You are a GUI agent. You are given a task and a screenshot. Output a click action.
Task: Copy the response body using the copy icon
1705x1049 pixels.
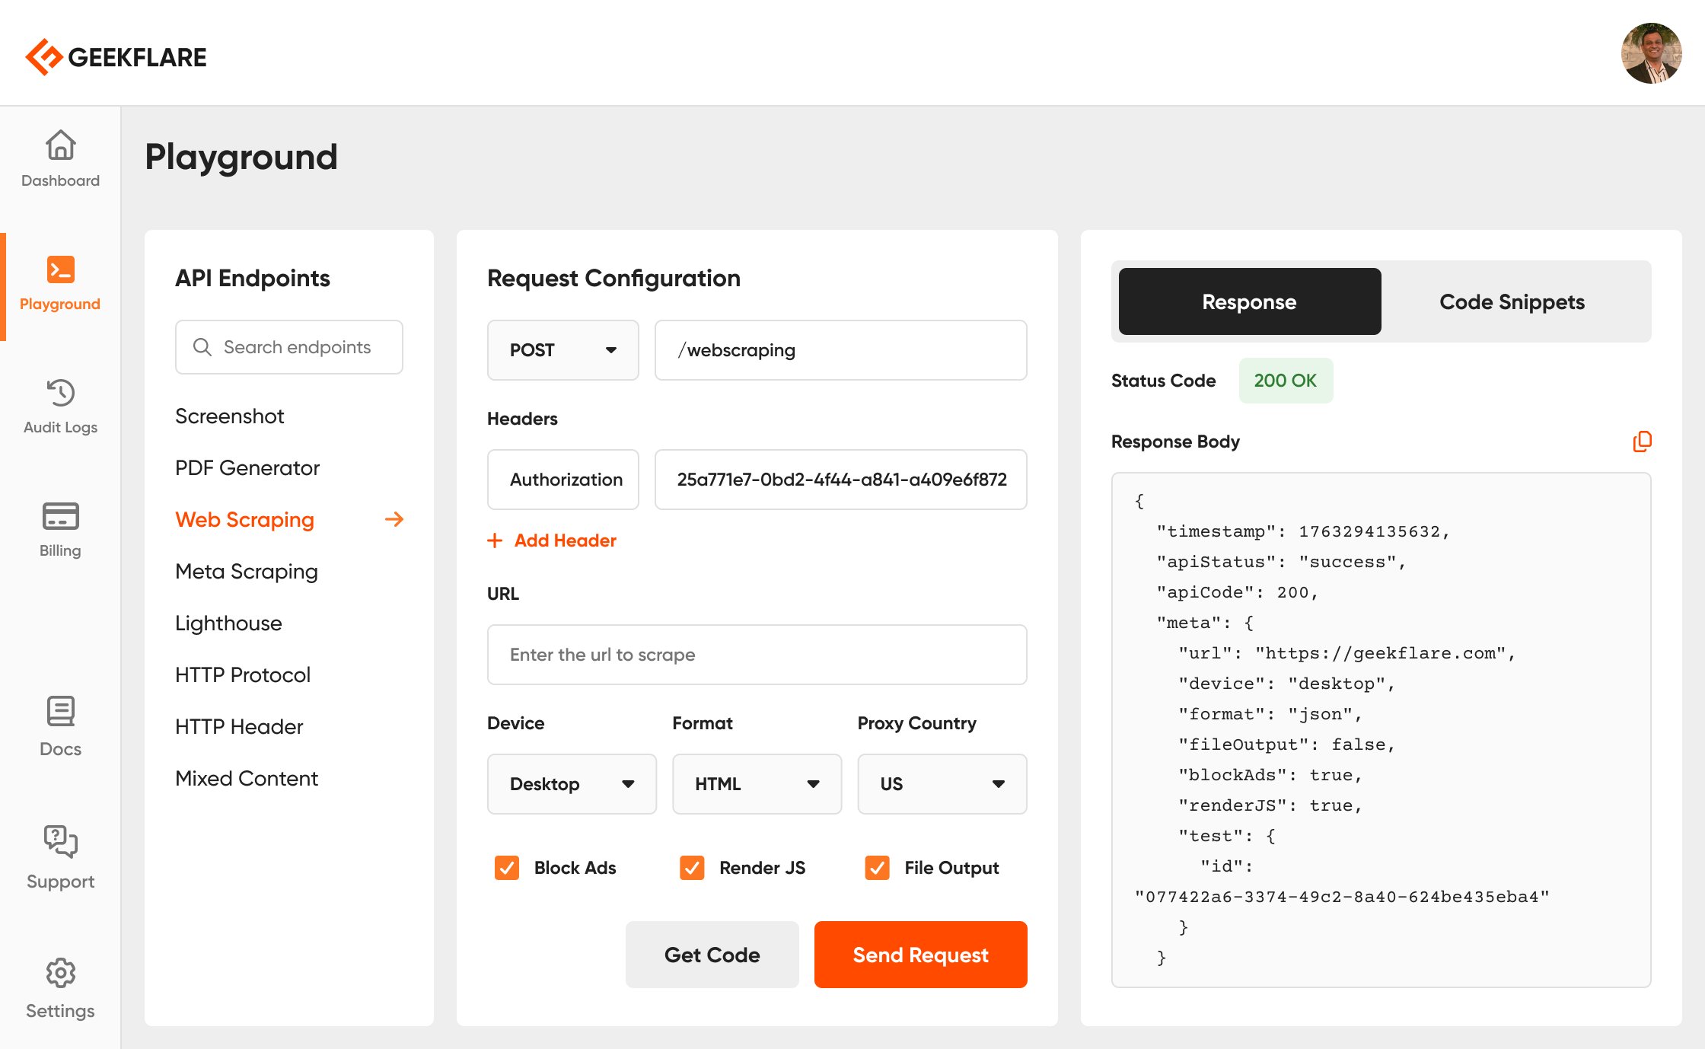[x=1642, y=442]
